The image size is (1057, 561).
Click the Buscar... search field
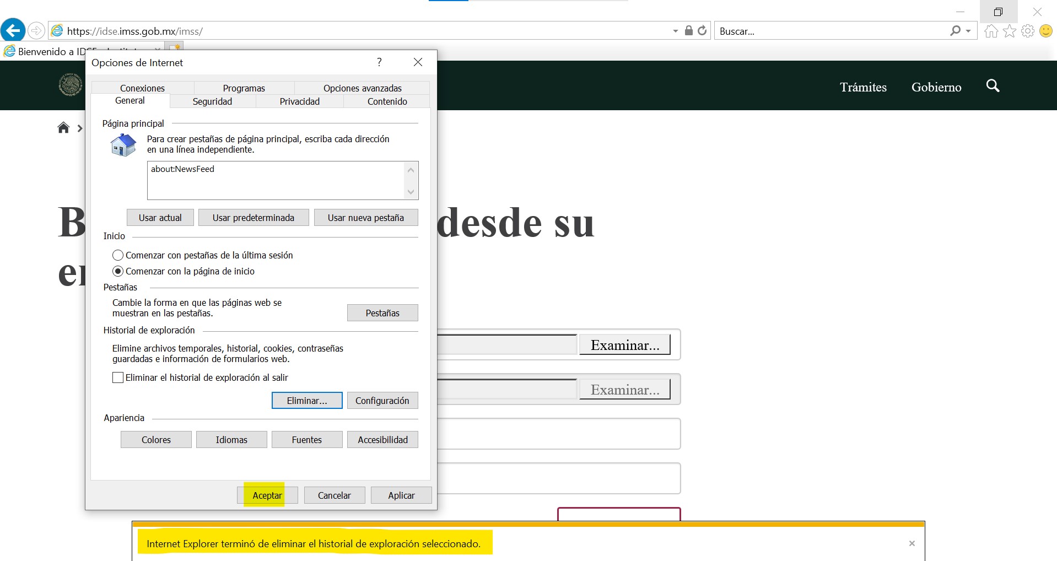[832, 31]
